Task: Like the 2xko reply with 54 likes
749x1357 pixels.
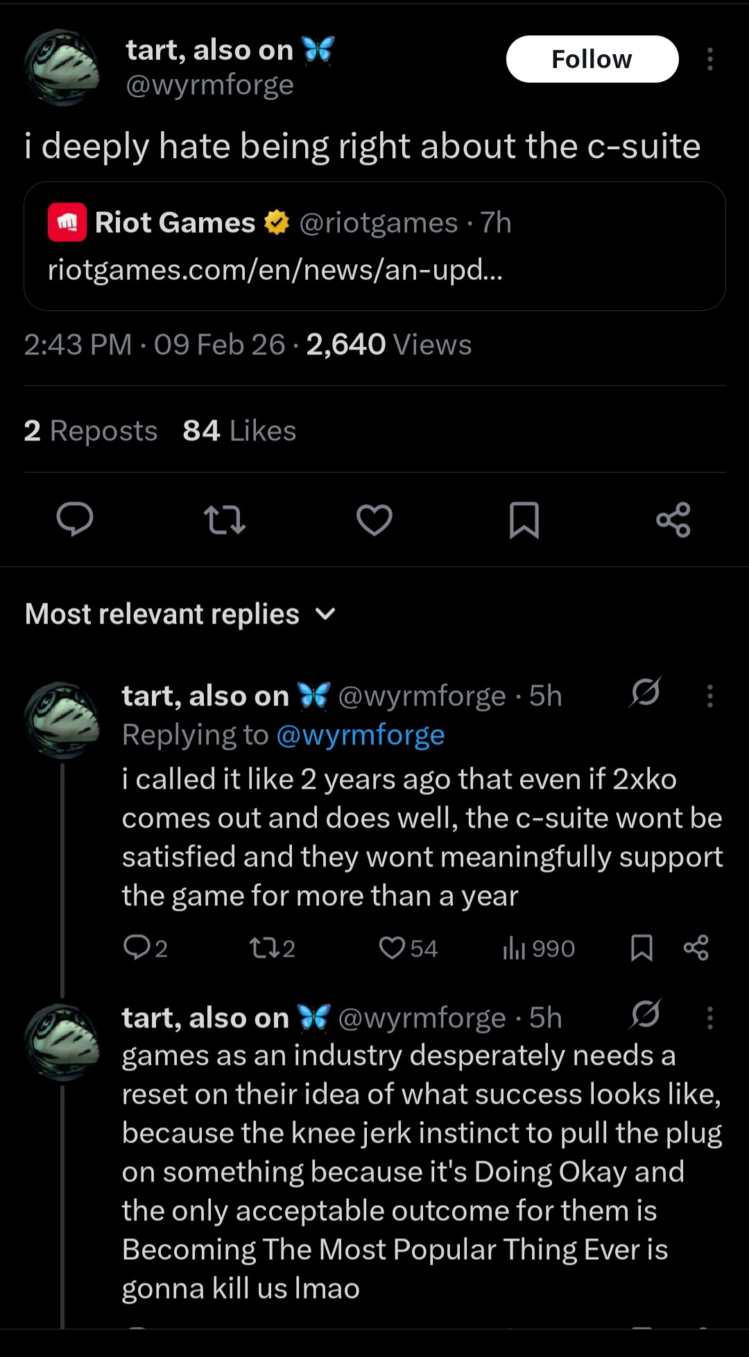Action: (393, 948)
